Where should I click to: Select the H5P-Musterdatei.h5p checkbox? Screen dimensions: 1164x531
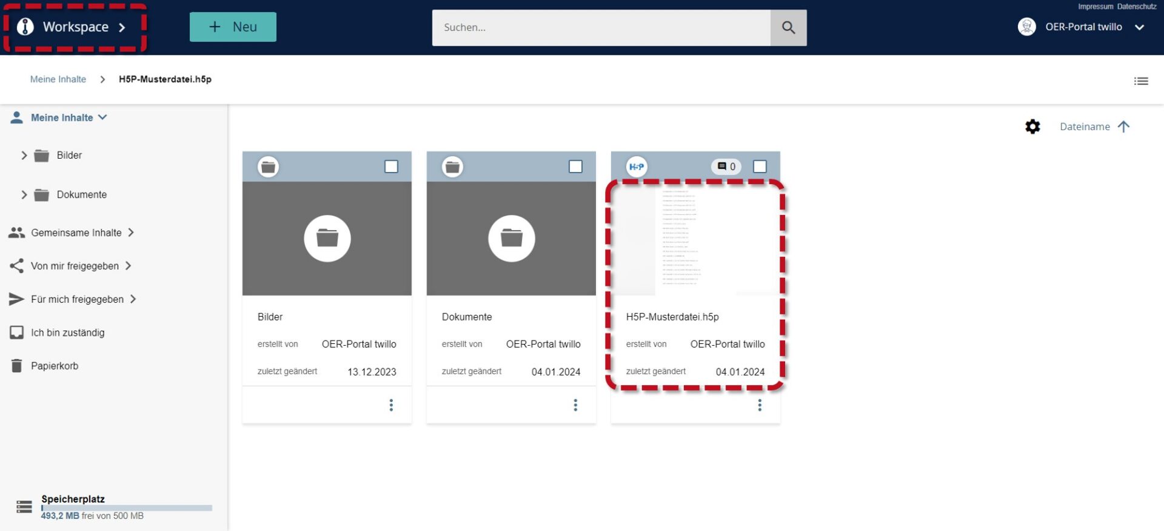(760, 167)
